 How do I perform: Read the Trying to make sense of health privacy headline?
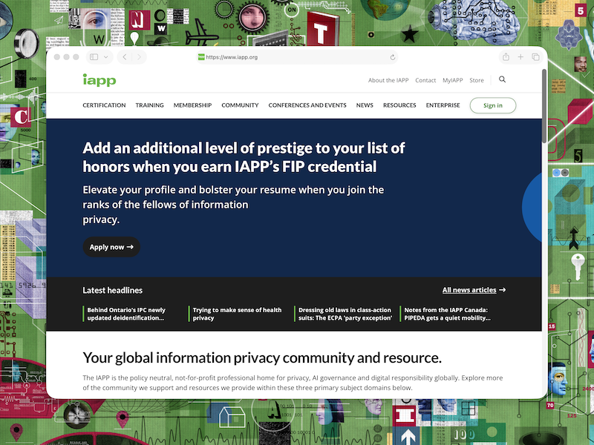pyautogui.click(x=237, y=314)
